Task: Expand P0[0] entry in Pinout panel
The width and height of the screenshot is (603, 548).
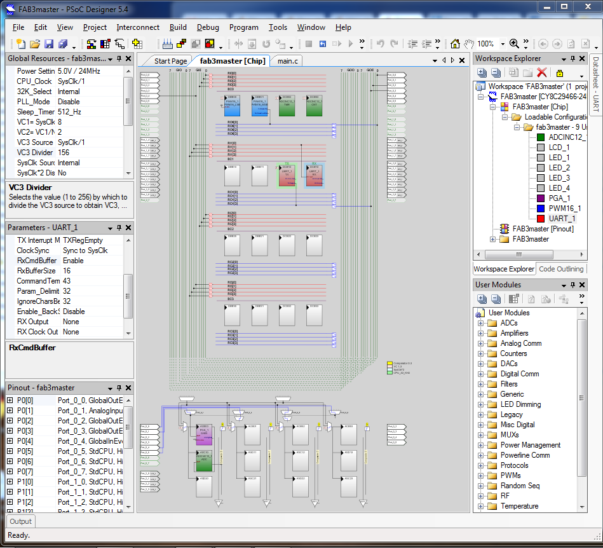Action: click(10, 401)
